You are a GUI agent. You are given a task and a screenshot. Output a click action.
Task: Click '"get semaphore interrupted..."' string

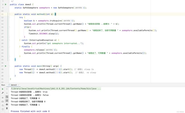pyautogui.click(x=64, y=43)
